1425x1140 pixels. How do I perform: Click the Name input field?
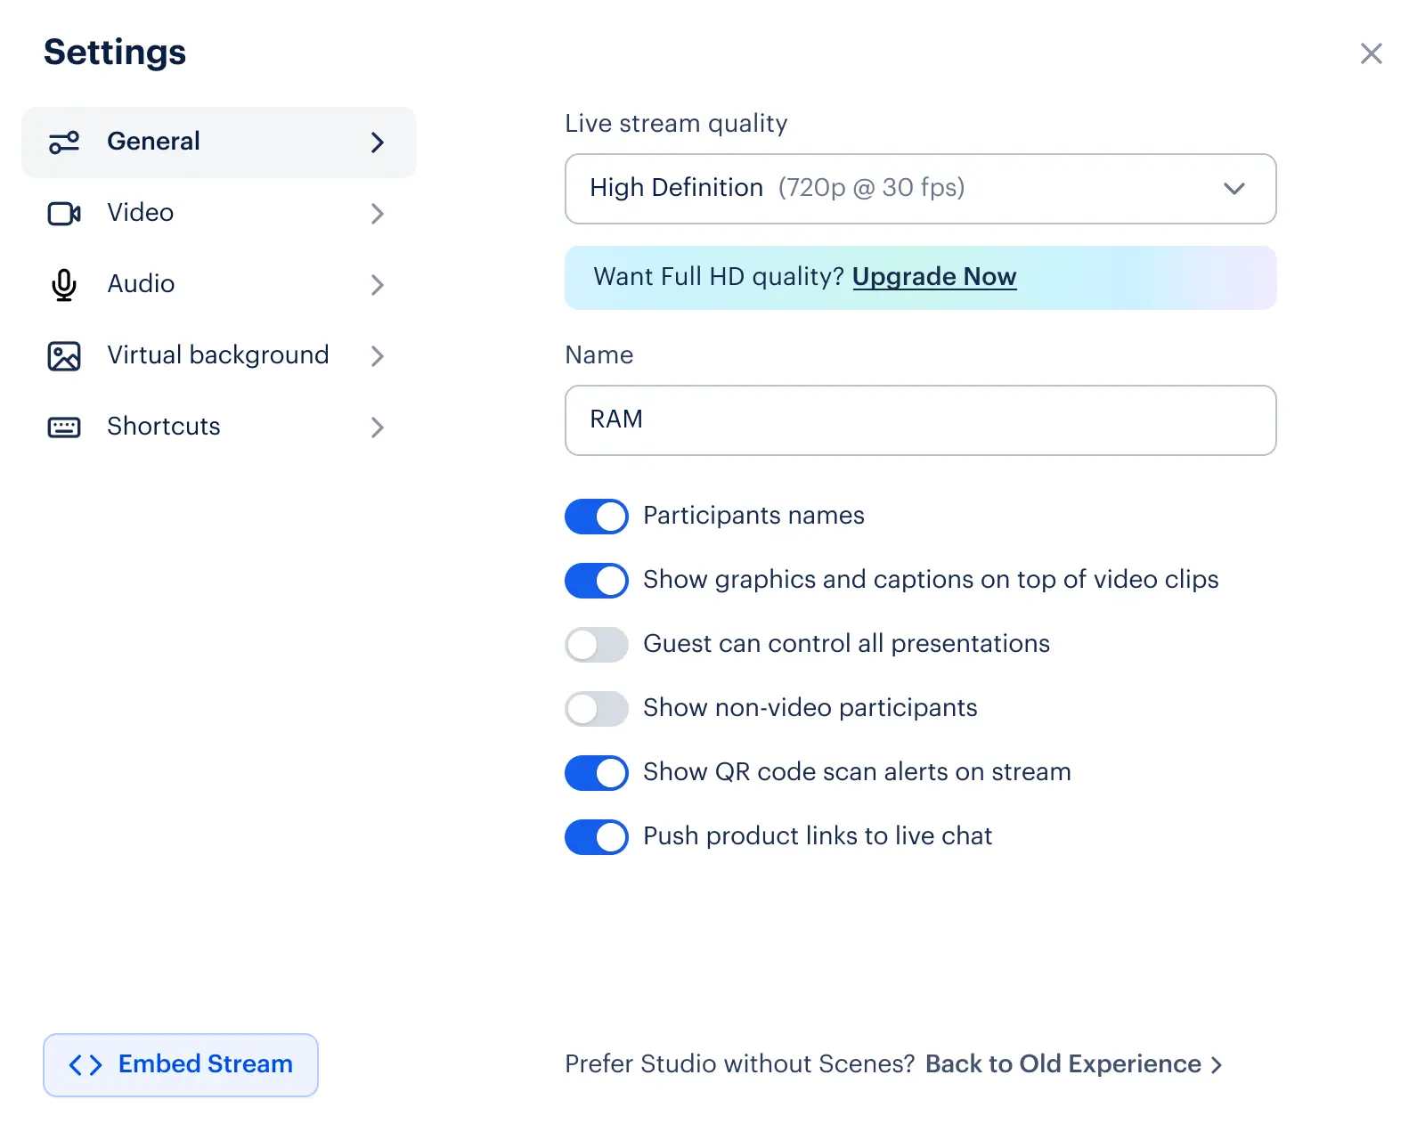coord(921,420)
